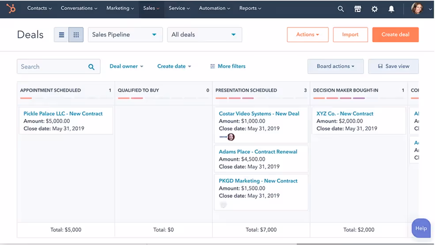Open the Automation menu

pos(215,8)
